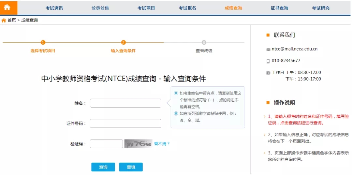Click the small house icon in breadcrumb
352x175 pixels.
[4, 20]
